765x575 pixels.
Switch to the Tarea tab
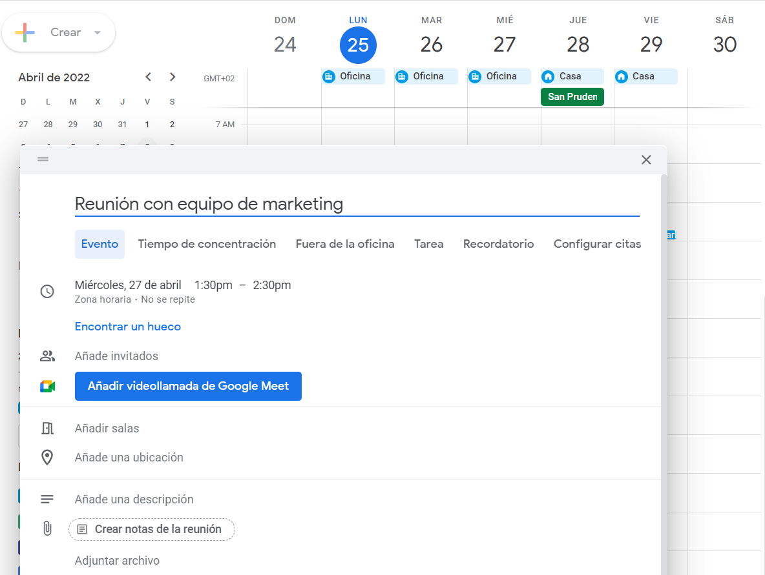click(x=428, y=244)
